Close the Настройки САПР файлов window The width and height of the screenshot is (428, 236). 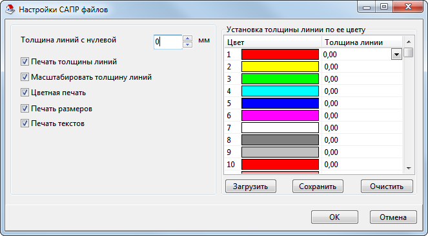[x=408, y=6]
